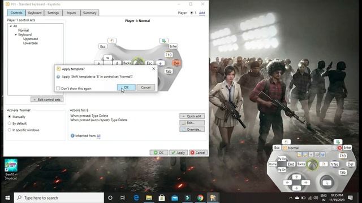
Task: Open the Ben10 Shortcut desktop icon
Action: [x=11, y=169]
